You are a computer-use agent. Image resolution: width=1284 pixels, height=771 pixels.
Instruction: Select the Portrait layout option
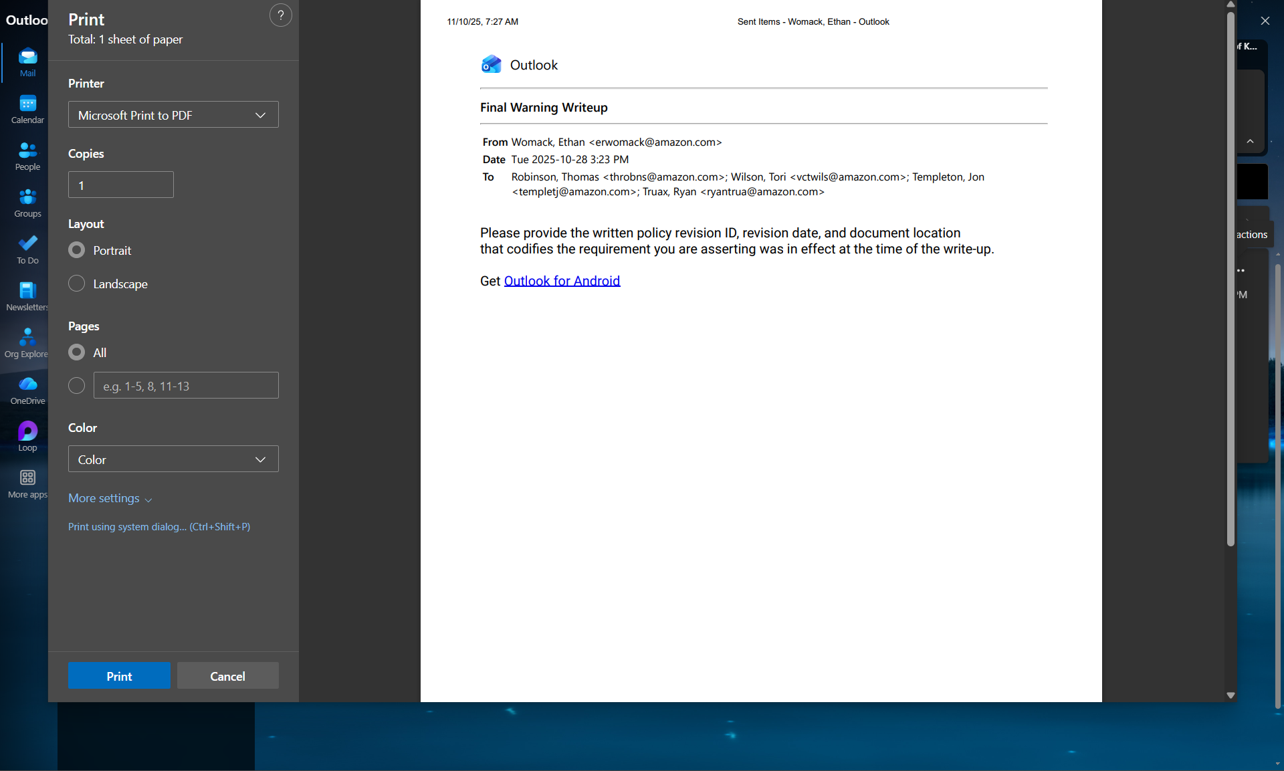[x=77, y=250]
